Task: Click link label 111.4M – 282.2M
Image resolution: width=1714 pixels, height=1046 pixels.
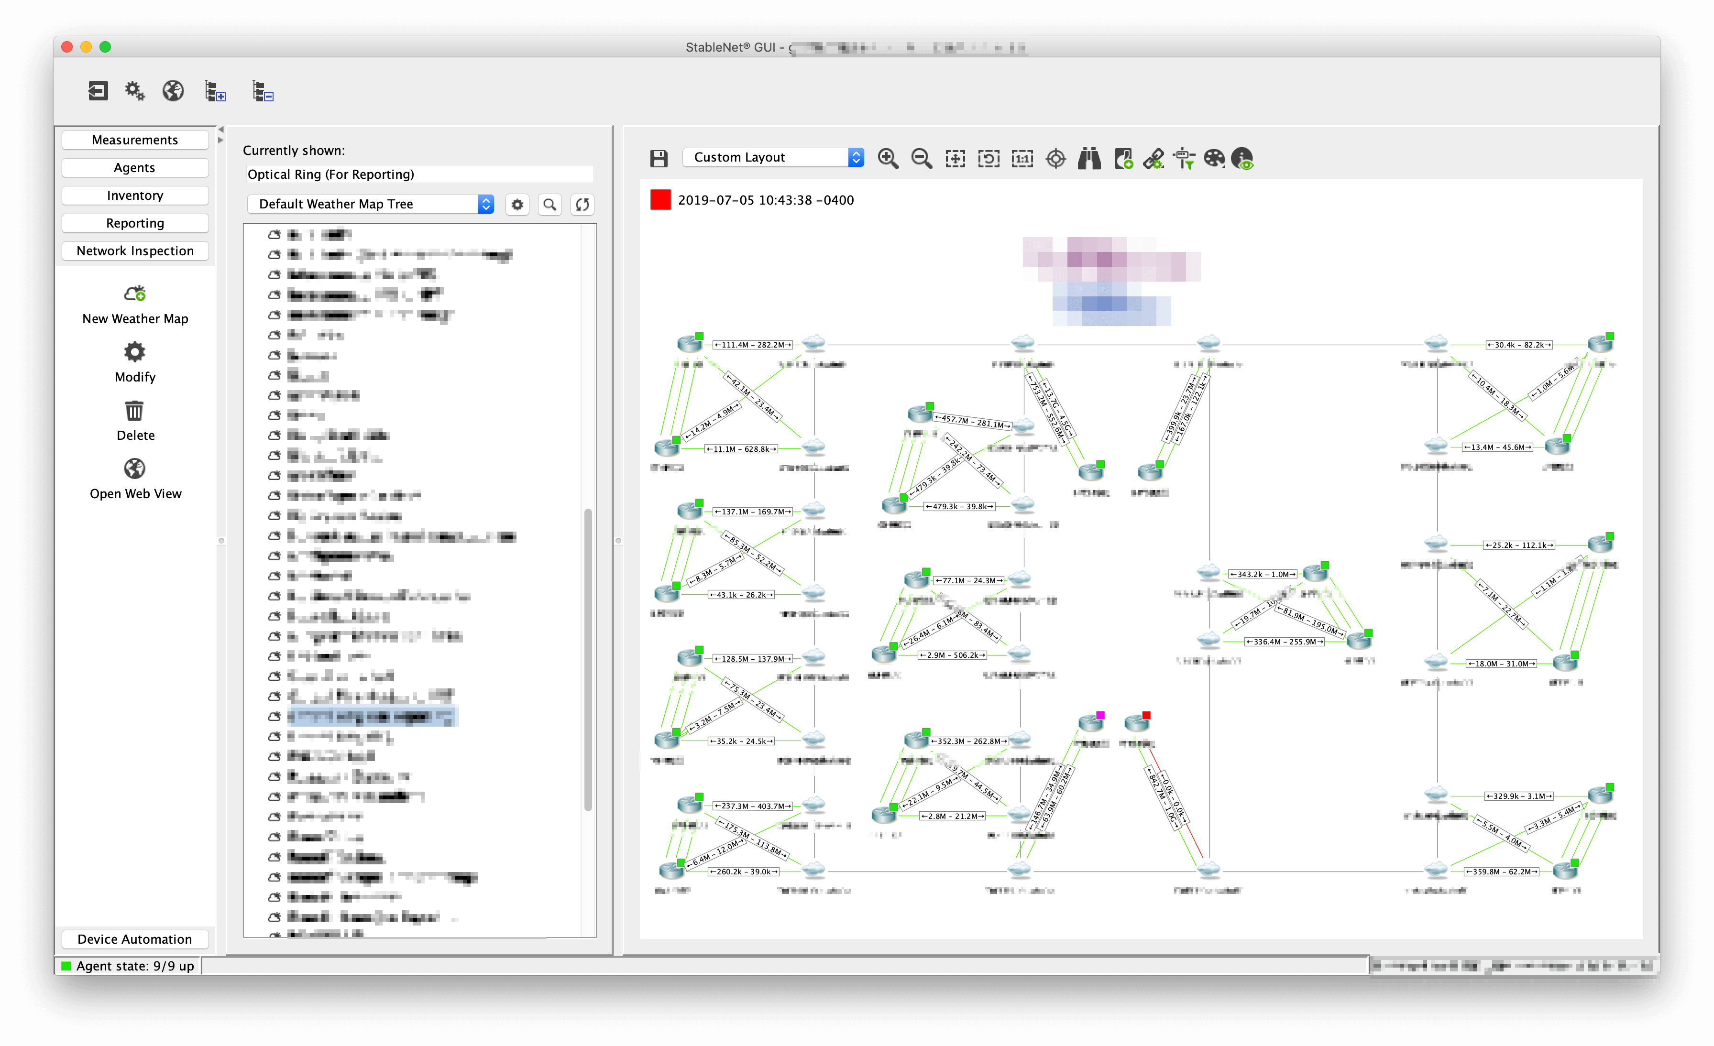Action: (x=753, y=345)
